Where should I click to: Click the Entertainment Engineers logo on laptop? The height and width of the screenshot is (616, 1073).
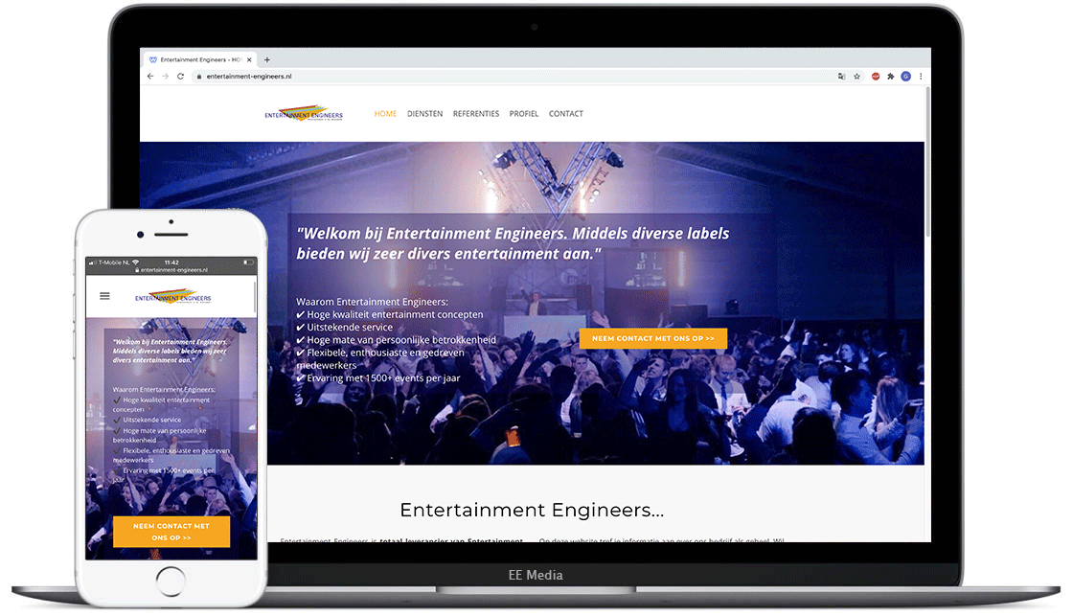(304, 113)
